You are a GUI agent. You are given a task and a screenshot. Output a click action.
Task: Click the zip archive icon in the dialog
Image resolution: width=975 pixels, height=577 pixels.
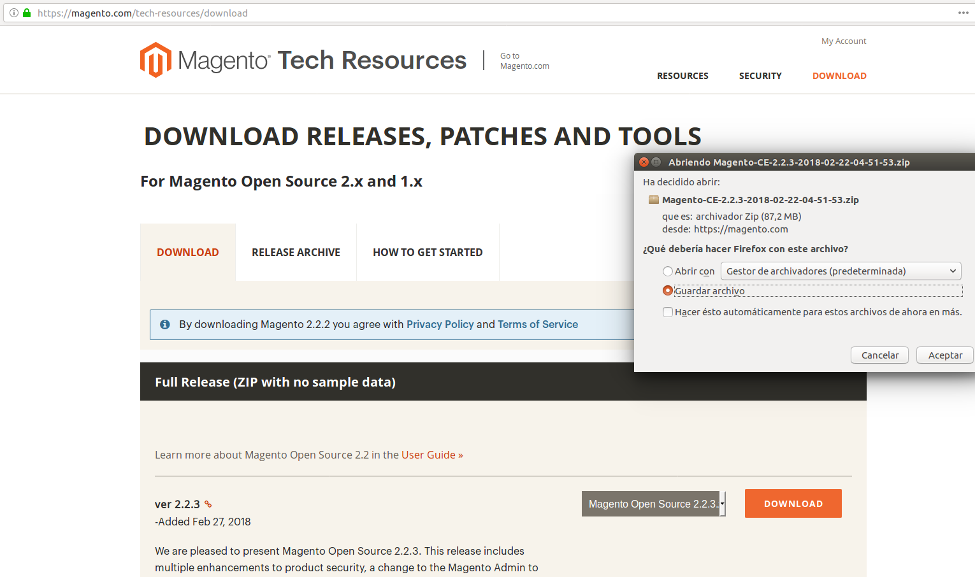tap(653, 199)
